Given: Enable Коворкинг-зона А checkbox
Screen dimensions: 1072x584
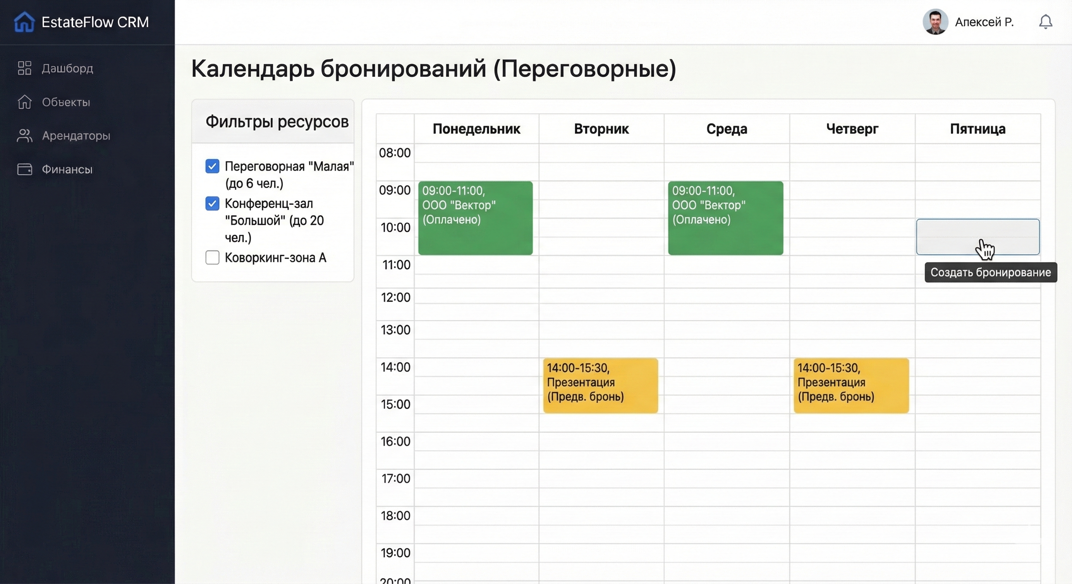Looking at the screenshot, I should pyautogui.click(x=212, y=257).
